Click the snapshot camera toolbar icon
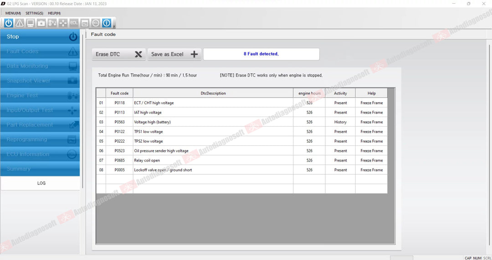The image size is (492, 260). (x=41, y=23)
